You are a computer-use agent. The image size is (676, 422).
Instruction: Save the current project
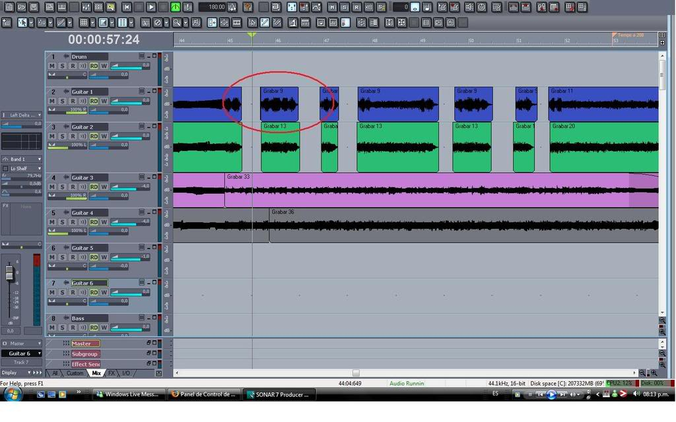34,7
